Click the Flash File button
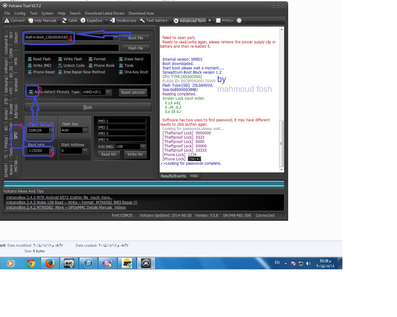397x317 pixels. [136, 48]
